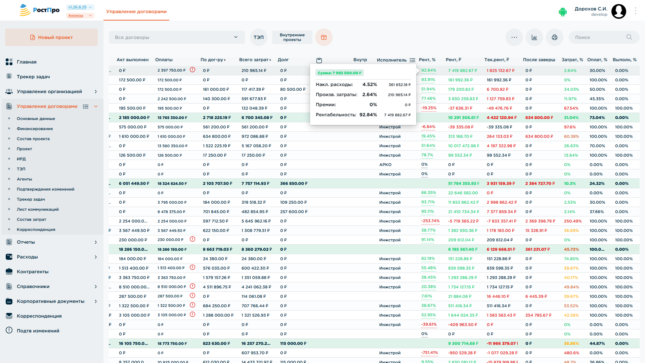Click the orange archive folder icon
Image resolution: width=645 pixels, height=363 pixels.
[324, 37]
